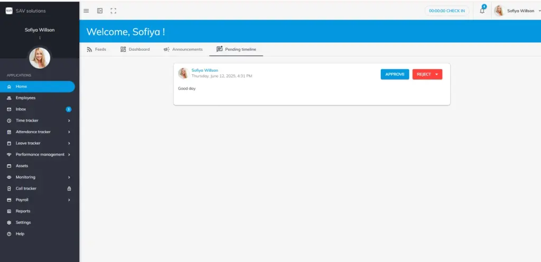
Task: Click the Payroll card icon
Action: coord(10,200)
